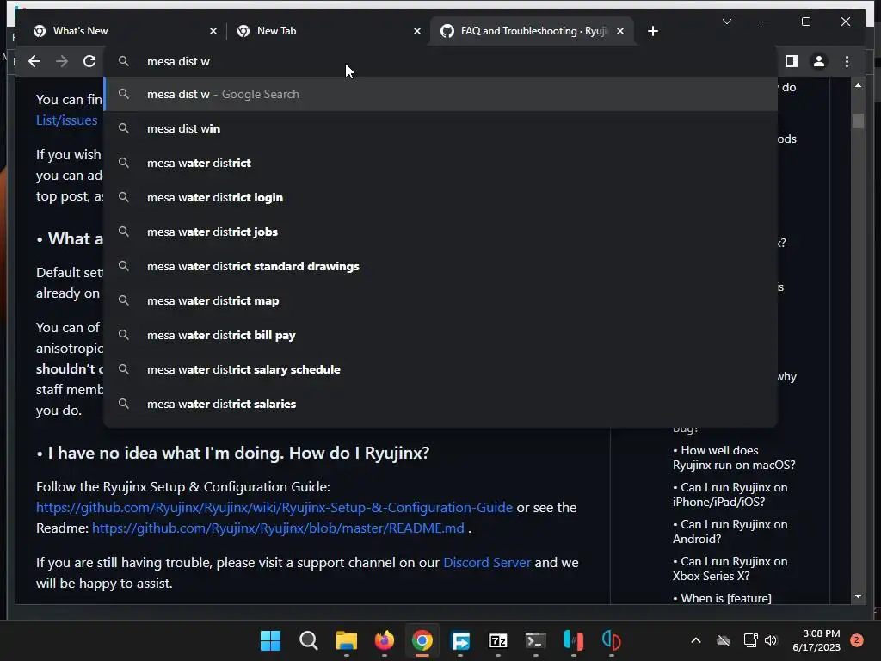Select 'mesa water district salary schedule' suggestion
The image size is (881, 661).
441,369
